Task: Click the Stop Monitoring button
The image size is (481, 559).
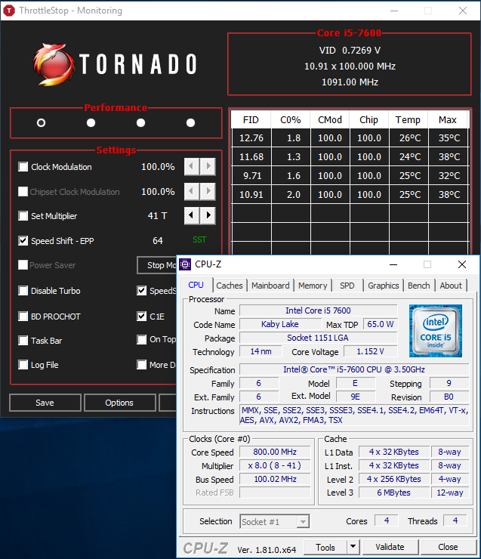Action: pos(157,265)
